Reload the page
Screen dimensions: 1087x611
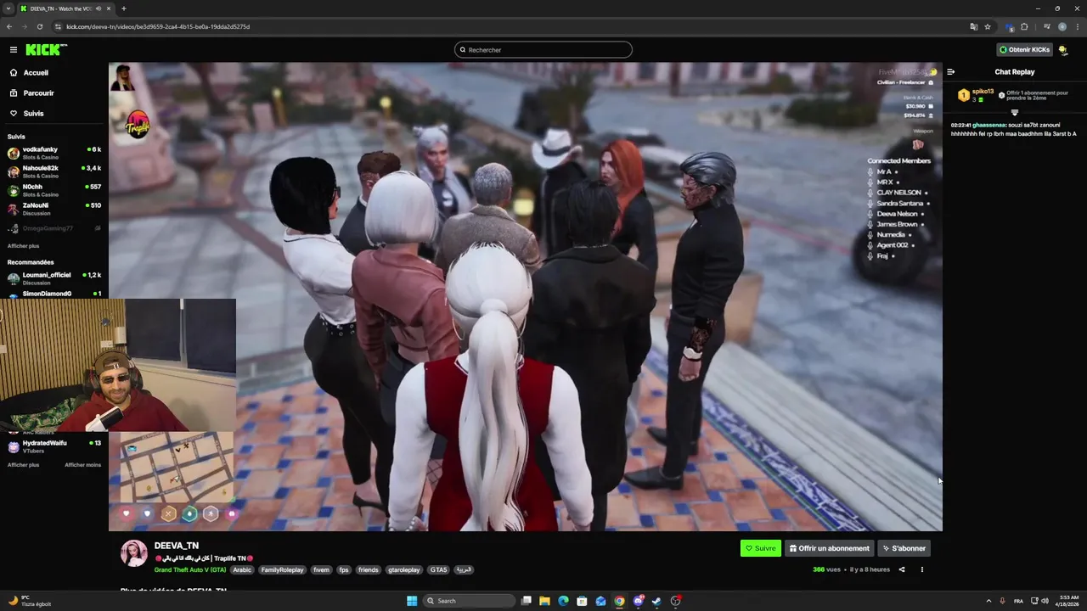pyautogui.click(x=39, y=26)
